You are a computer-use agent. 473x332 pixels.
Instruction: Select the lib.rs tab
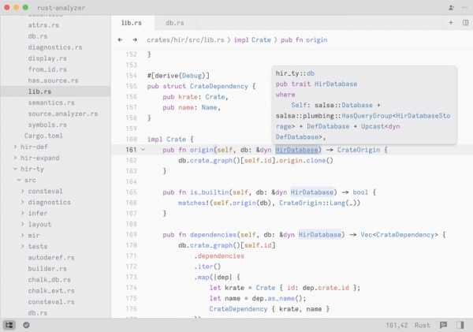point(130,23)
